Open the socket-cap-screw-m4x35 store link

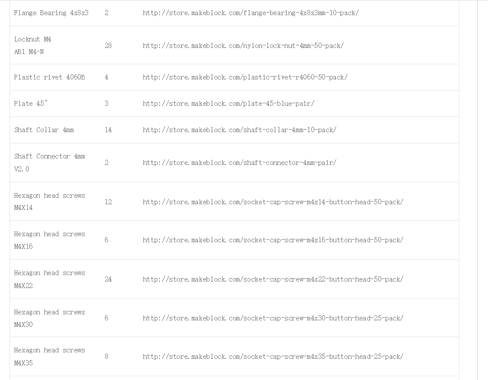pos(273,357)
